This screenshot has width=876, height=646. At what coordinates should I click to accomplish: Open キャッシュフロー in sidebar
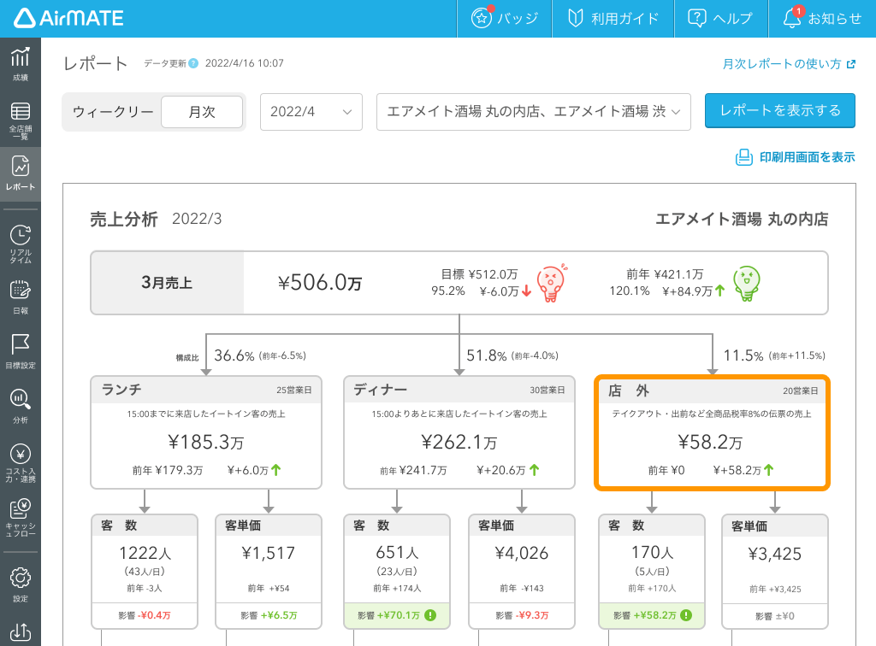tap(21, 518)
